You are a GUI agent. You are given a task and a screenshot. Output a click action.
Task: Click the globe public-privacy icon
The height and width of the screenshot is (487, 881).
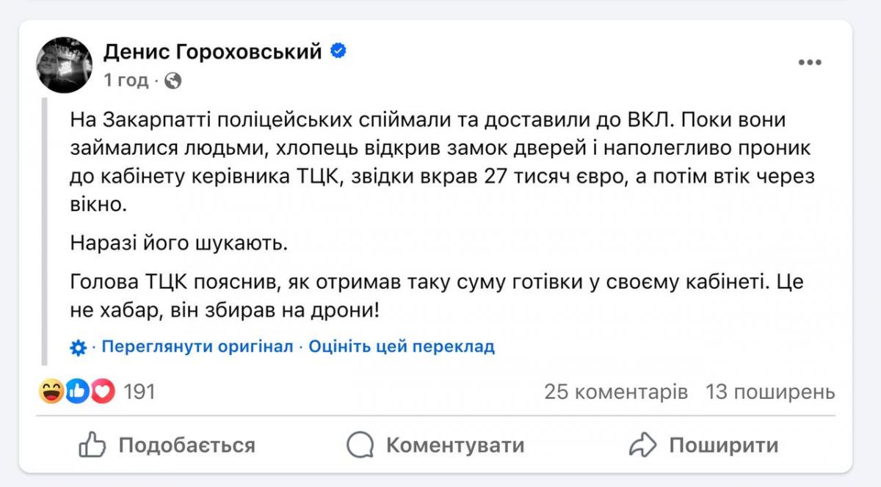click(173, 81)
